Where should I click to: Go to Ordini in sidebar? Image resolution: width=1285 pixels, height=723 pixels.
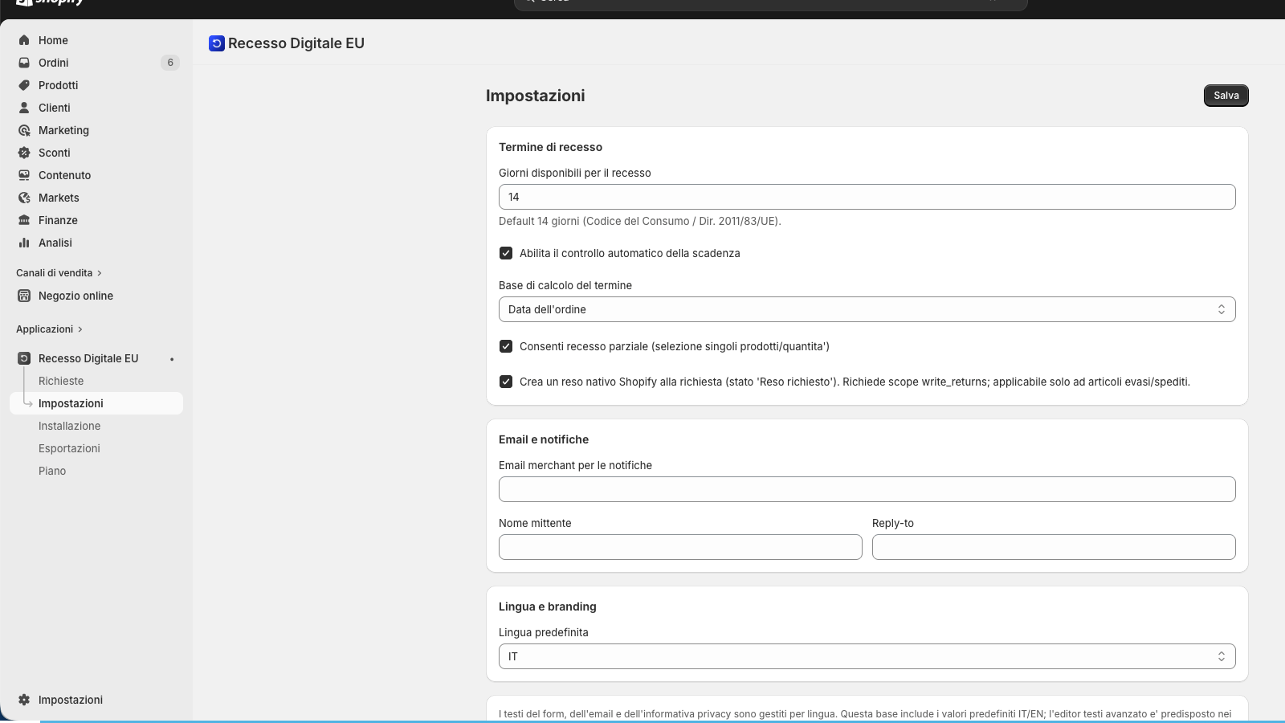click(x=96, y=63)
